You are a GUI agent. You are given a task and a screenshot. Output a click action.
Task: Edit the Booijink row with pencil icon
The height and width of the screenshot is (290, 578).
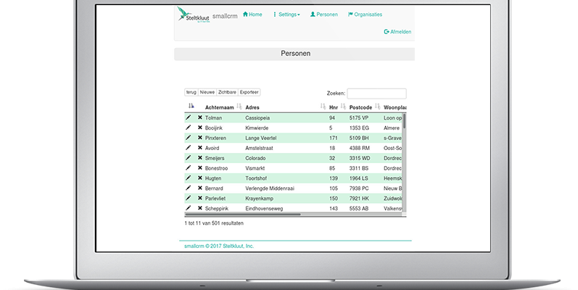click(189, 128)
